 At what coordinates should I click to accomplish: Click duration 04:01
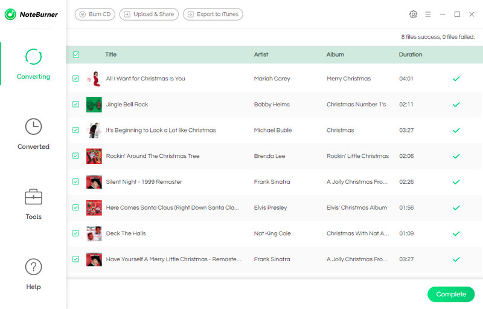coord(406,79)
